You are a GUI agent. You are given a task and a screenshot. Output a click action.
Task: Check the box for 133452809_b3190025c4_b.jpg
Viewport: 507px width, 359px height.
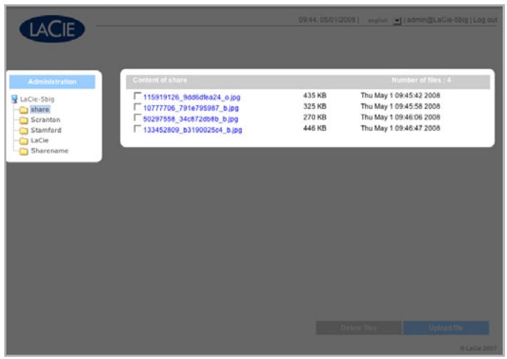tap(137, 129)
